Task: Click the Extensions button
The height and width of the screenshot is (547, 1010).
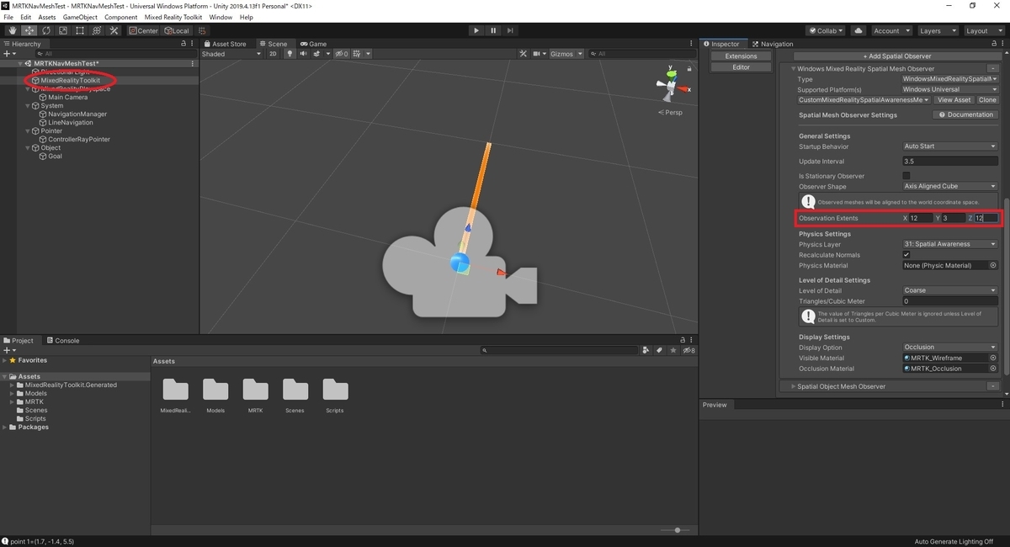Action: pos(741,56)
